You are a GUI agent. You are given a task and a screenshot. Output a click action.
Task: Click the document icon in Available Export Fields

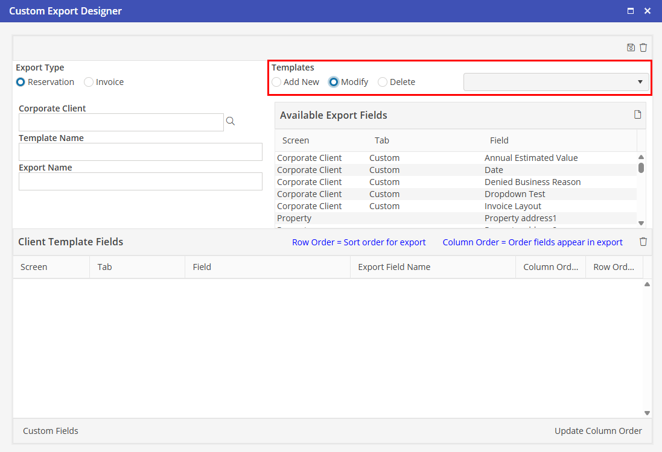pyautogui.click(x=637, y=115)
